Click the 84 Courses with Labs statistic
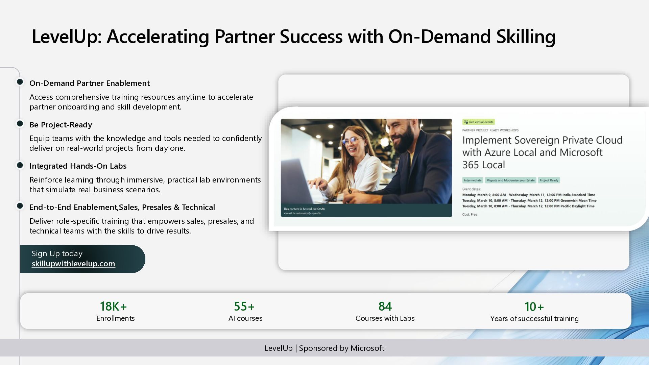The height and width of the screenshot is (365, 649). click(385, 311)
